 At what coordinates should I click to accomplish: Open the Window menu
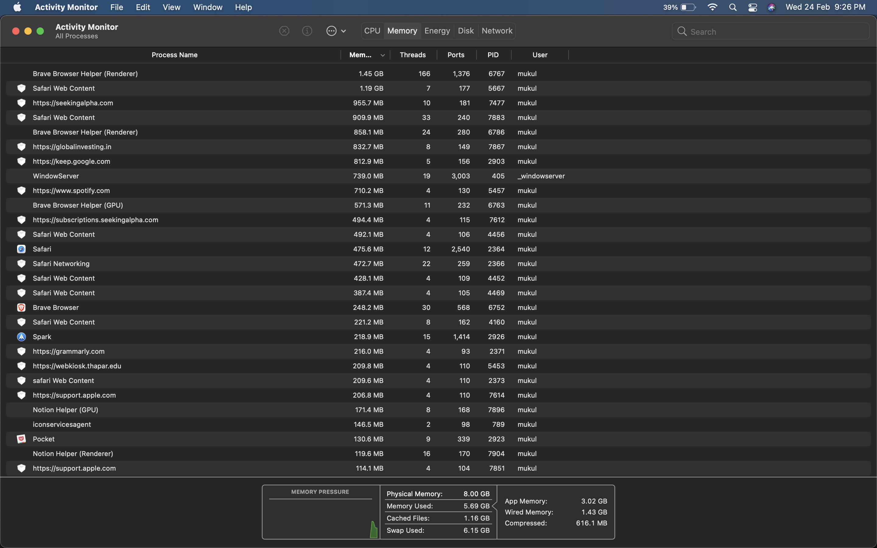click(208, 7)
